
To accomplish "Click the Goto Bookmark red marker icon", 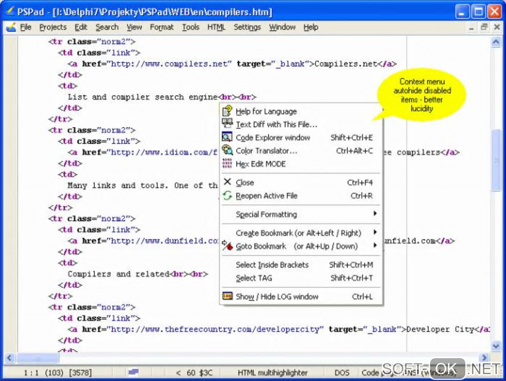I will (227, 246).
